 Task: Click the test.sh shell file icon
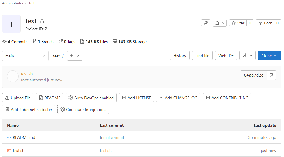9,151
